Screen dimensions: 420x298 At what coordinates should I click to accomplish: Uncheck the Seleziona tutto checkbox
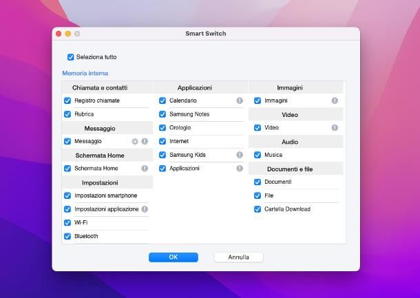point(71,57)
